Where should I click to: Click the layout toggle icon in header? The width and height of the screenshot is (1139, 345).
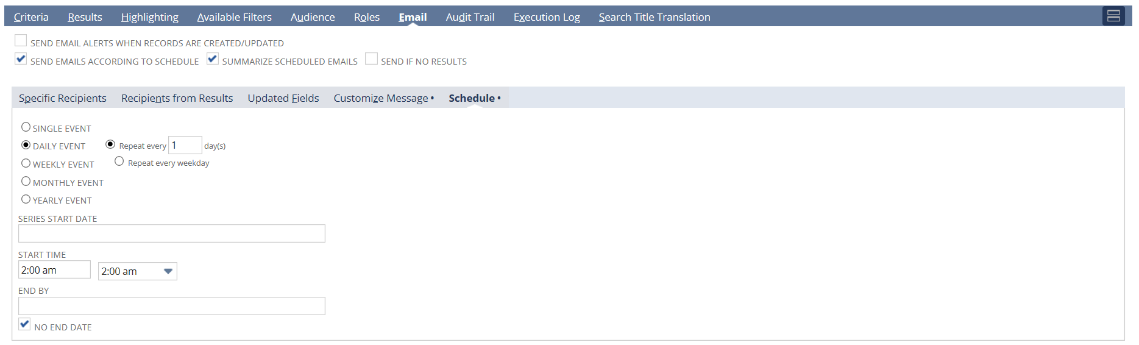[x=1113, y=16]
